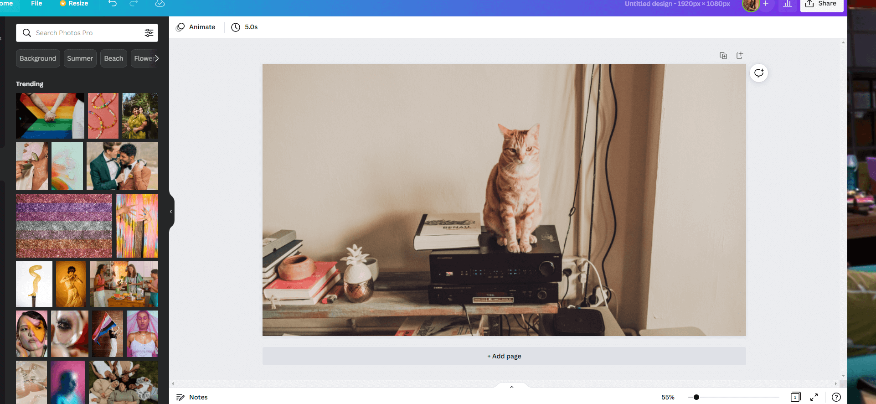
Task: Click the Untitled design title
Action: [x=677, y=4]
